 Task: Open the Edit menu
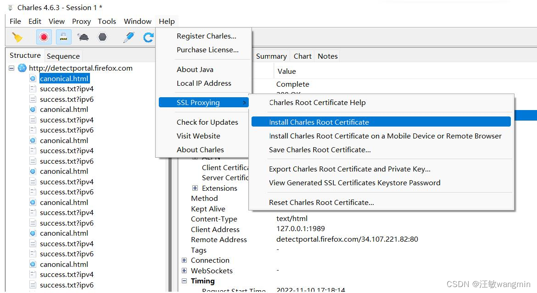[35, 21]
